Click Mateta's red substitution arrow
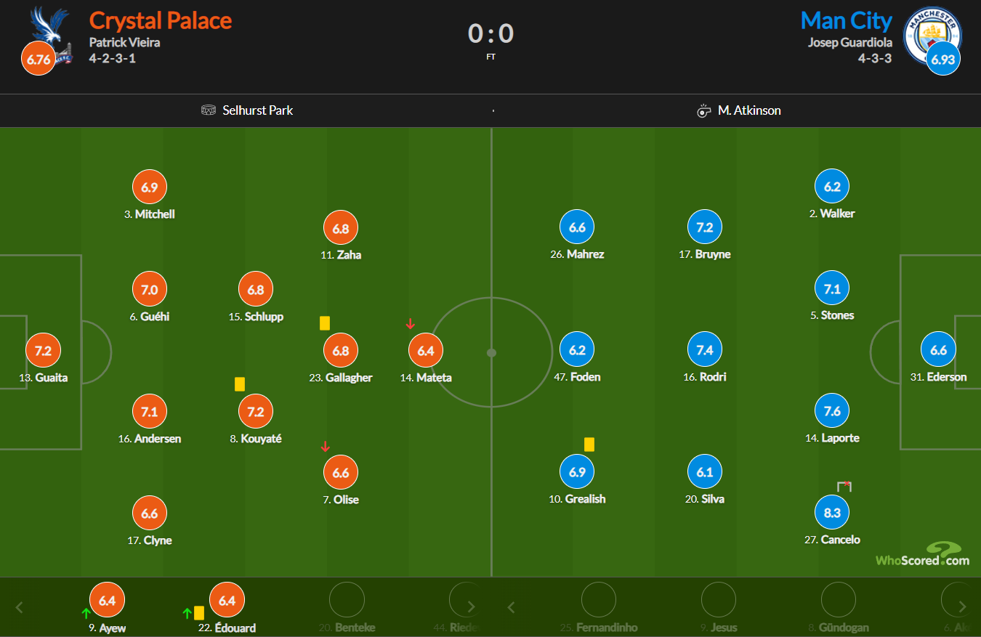The height and width of the screenshot is (637, 981). (x=410, y=324)
